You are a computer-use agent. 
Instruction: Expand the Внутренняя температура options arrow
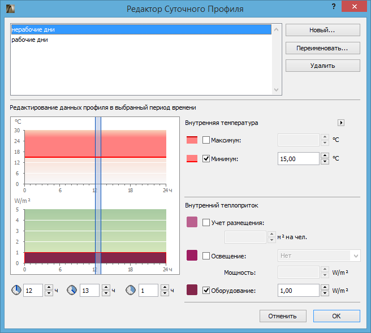coord(341,123)
